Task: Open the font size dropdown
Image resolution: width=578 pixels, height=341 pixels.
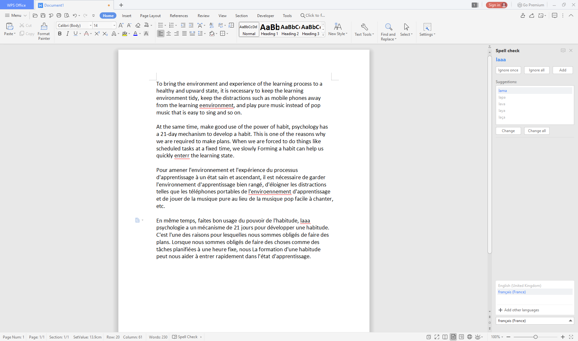Action: (114, 25)
